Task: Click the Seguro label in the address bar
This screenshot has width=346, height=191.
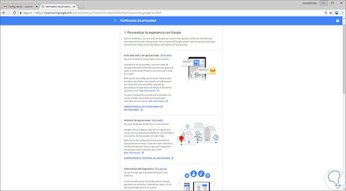Action: [x=27, y=13]
